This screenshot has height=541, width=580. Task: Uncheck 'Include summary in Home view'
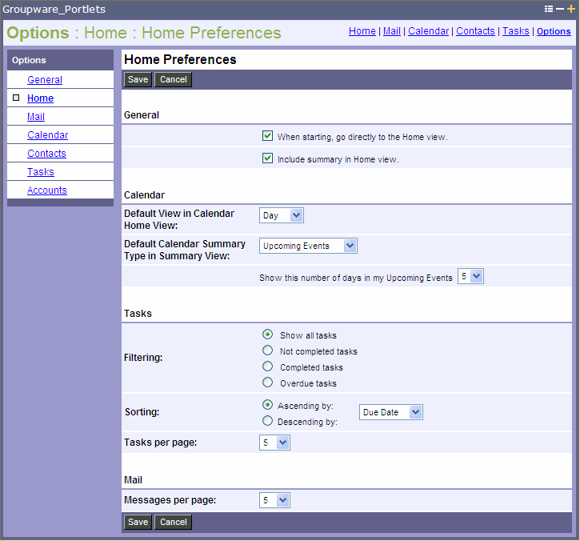(267, 158)
